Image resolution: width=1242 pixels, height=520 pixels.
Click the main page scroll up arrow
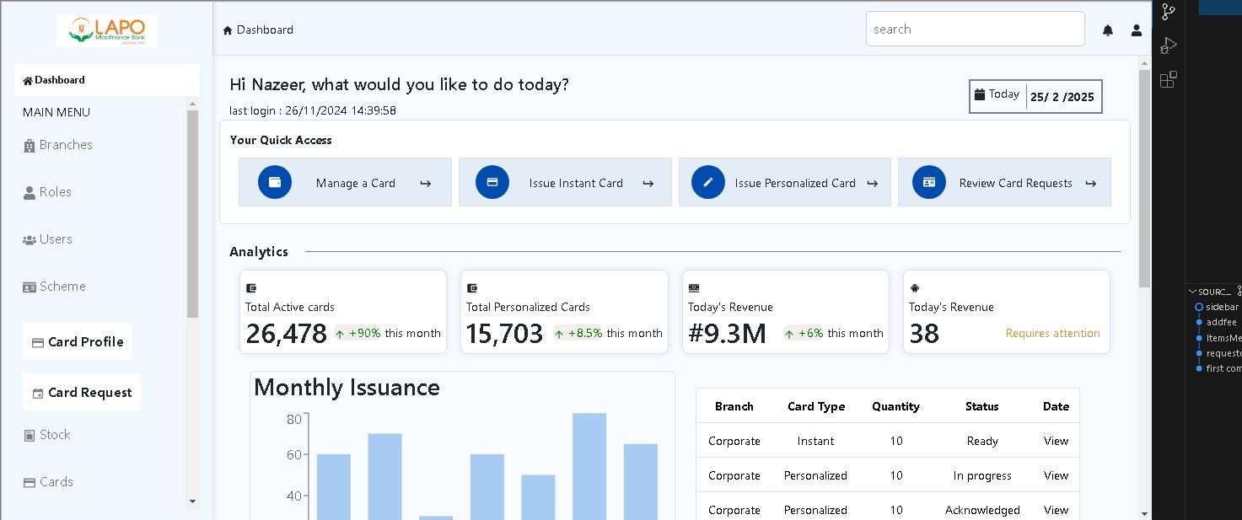point(1144,63)
